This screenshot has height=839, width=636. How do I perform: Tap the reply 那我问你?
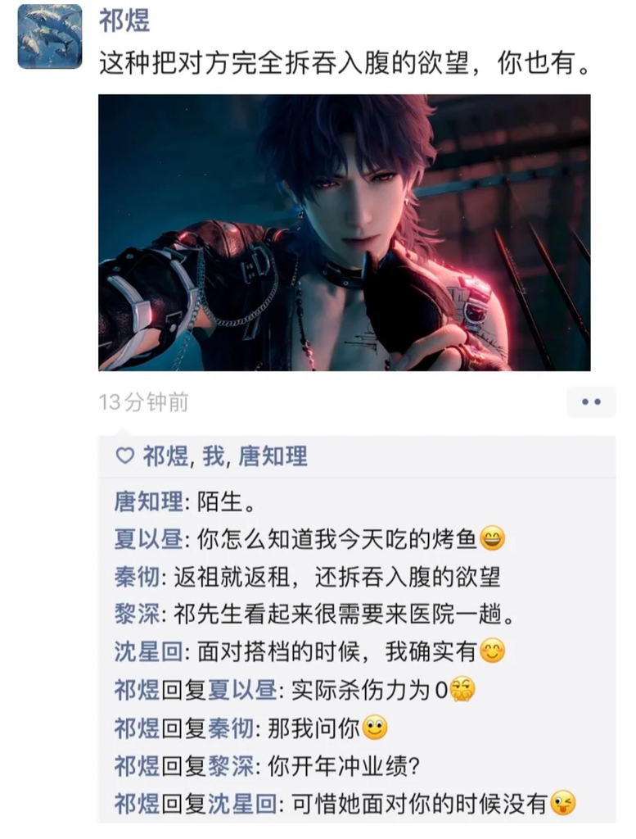click(327, 728)
